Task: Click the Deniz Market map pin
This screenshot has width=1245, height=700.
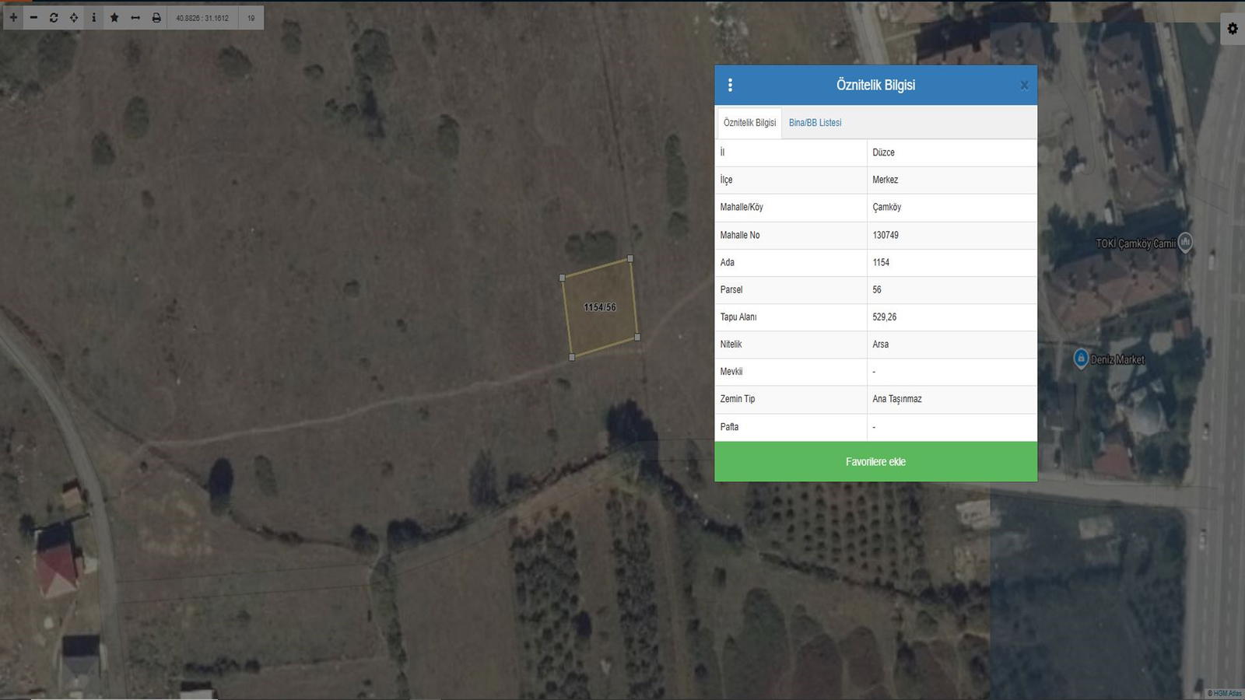Action: click(x=1081, y=358)
